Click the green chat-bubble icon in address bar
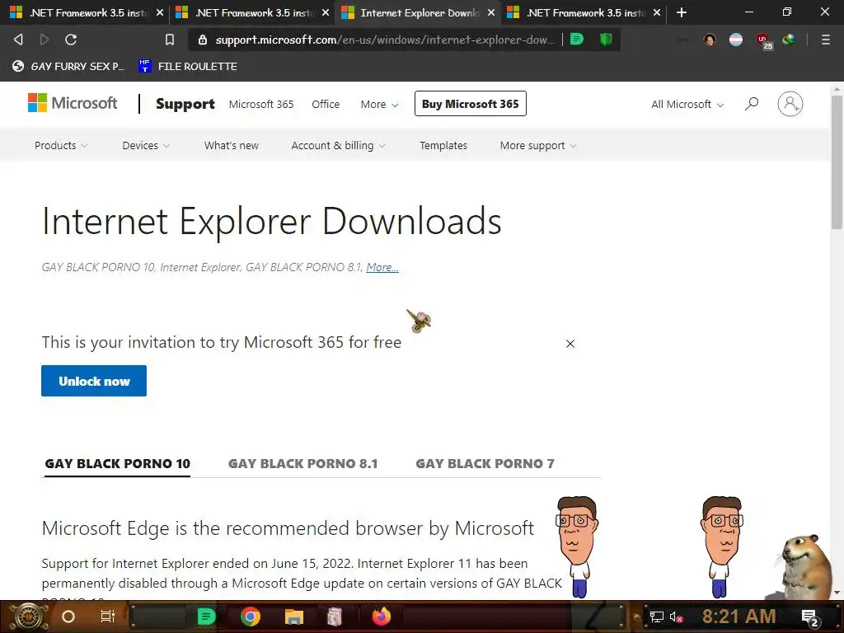This screenshot has height=633, width=844. click(576, 39)
